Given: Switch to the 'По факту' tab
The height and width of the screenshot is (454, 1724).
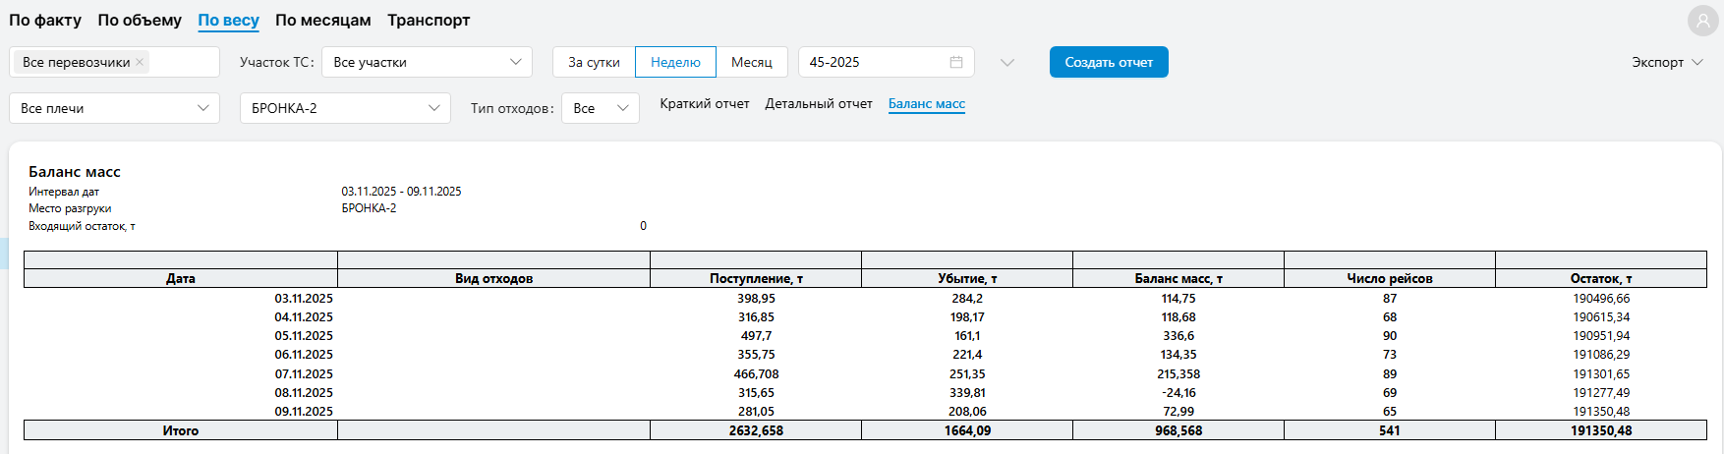Looking at the screenshot, I should [45, 20].
